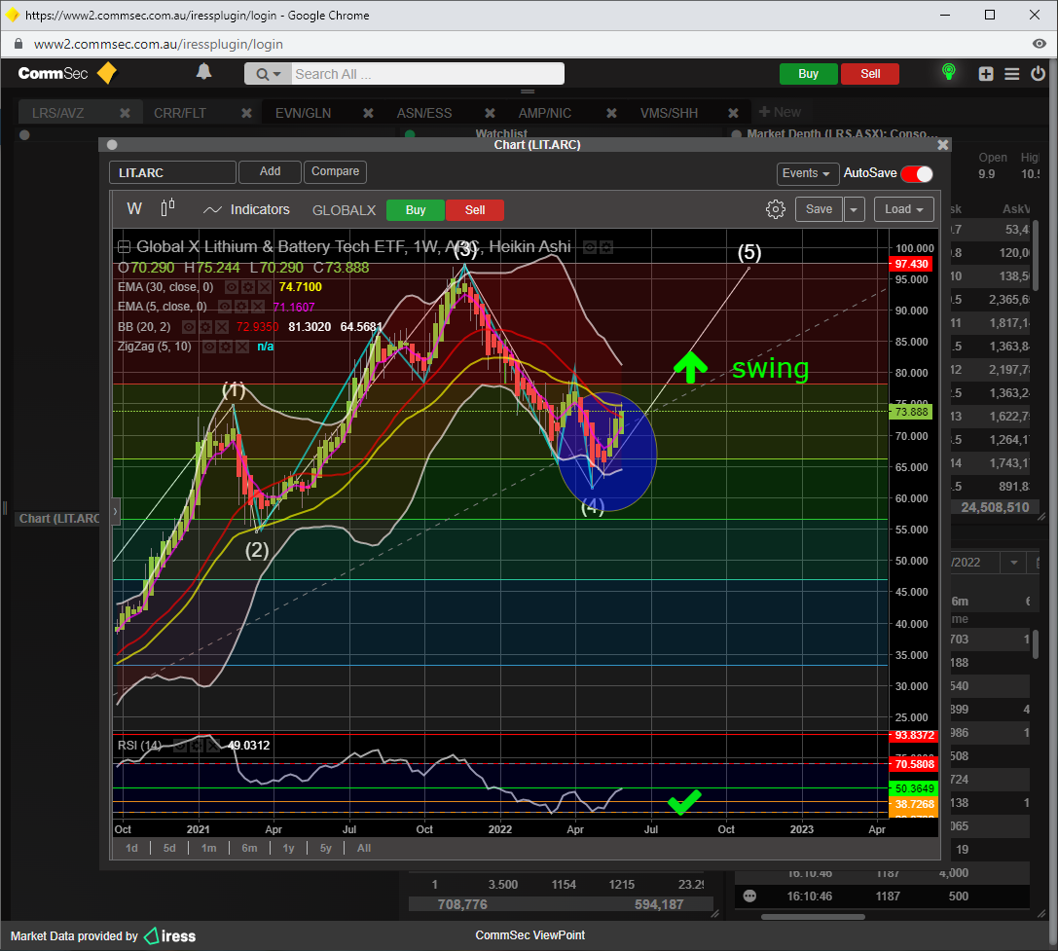The image size is (1058, 951).
Task: Collapse the chart legend with minus box
Action: (125, 247)
